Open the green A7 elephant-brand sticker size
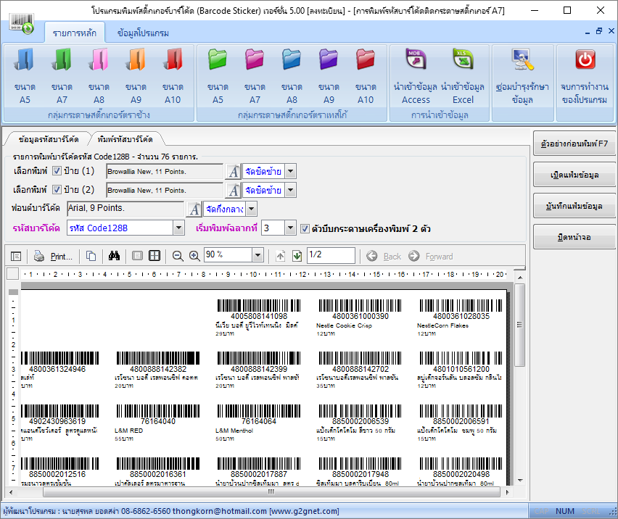The image size is (618, 519). pos(62,75)
